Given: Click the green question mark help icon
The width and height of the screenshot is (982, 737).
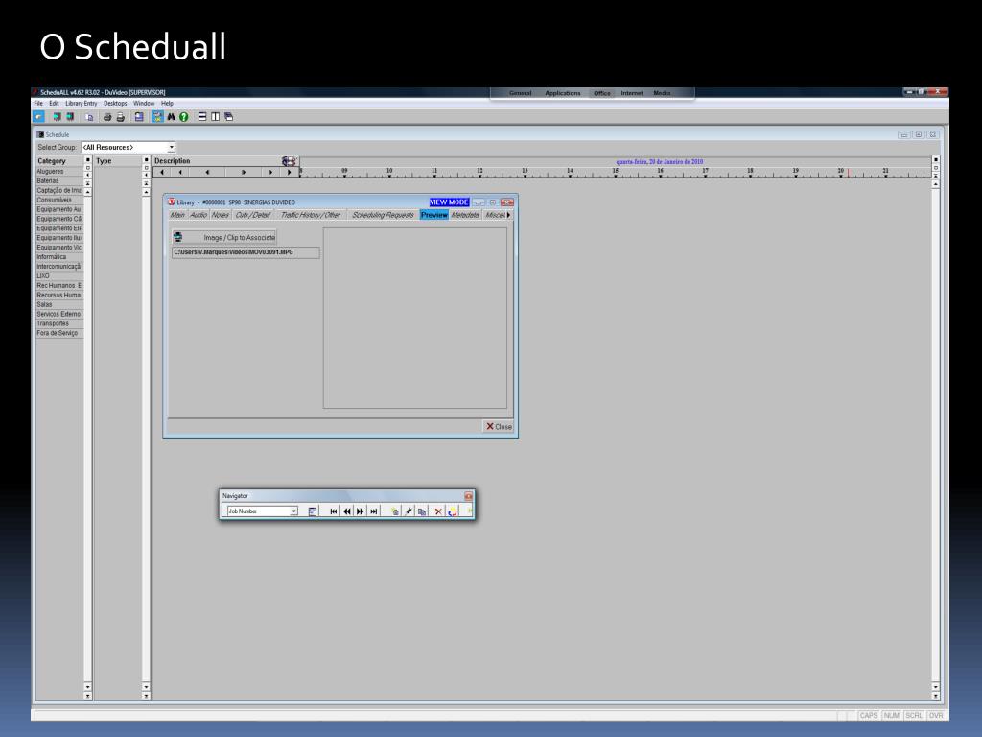Looking at the screenshot, I should pos(184,117).
